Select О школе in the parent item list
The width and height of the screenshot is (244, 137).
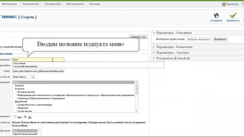tap(19, 89)
